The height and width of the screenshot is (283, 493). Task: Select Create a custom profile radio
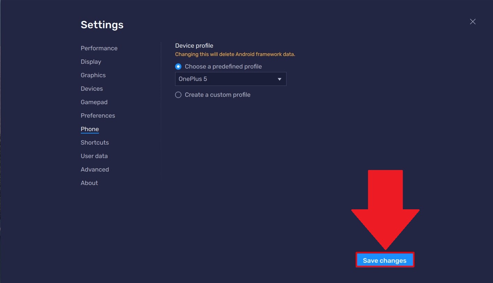click(x=178, y=95)
